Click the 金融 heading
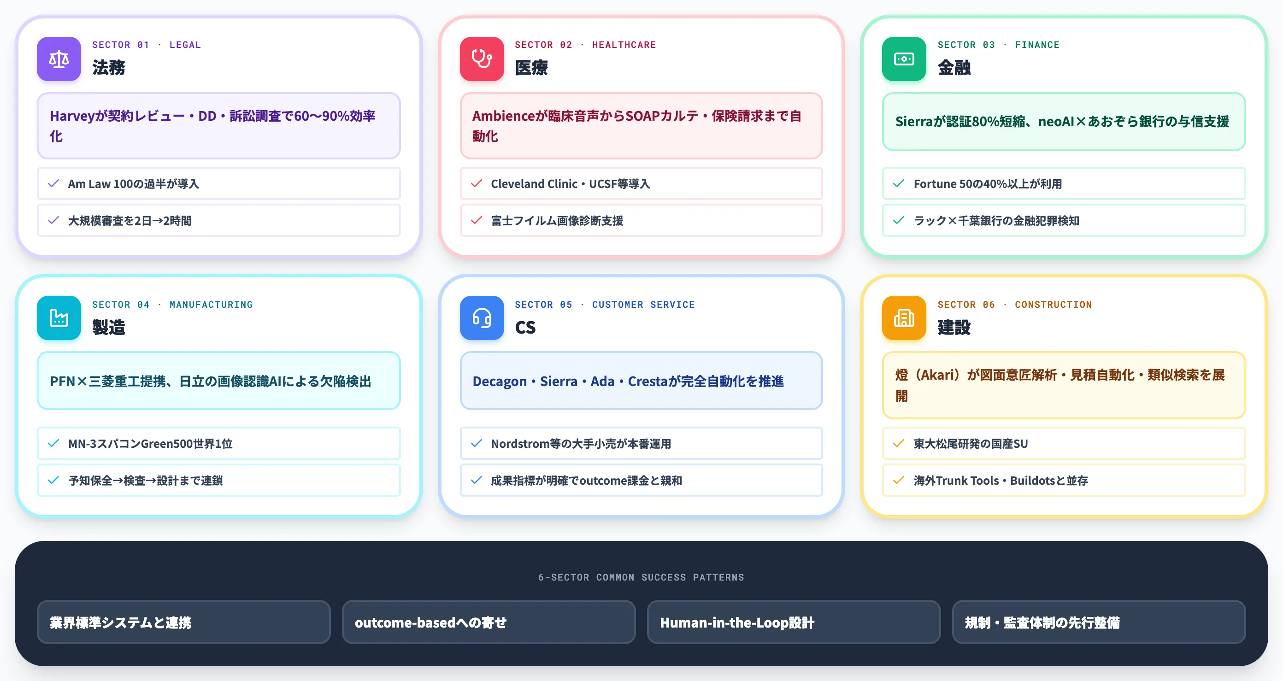The width and height of the screenshot is (1283, 681). [954, 68]
